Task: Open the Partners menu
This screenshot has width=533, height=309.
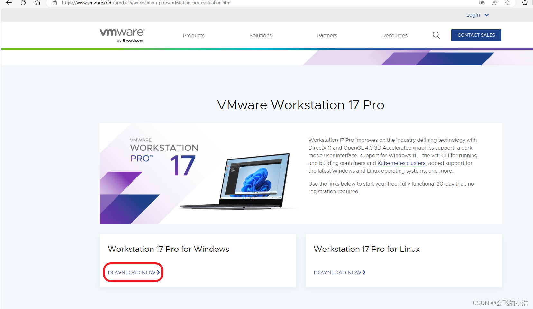Action: tap(327, 35)
